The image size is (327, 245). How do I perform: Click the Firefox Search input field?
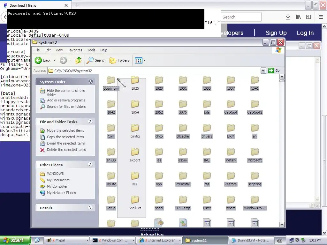point(241,17)
